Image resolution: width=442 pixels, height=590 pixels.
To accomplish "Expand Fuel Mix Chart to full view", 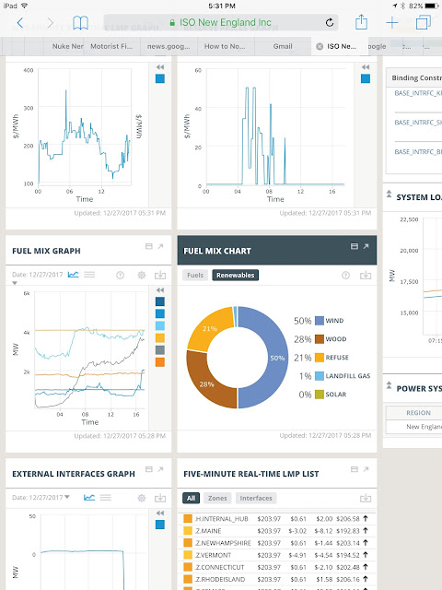I will pyautogui.click(x=366, y=246).
